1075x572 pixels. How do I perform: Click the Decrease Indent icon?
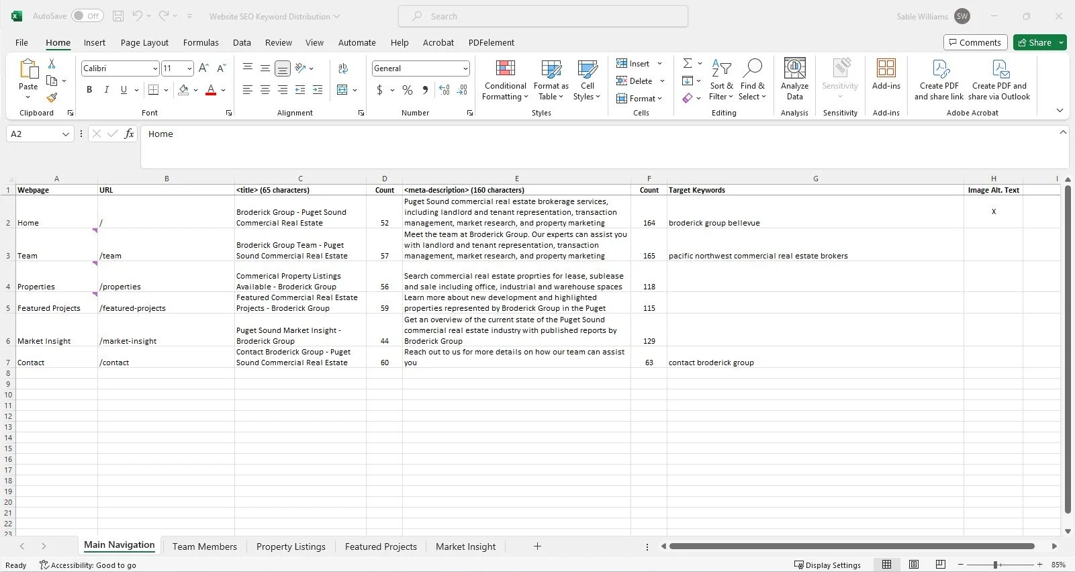tap(300, 89)
